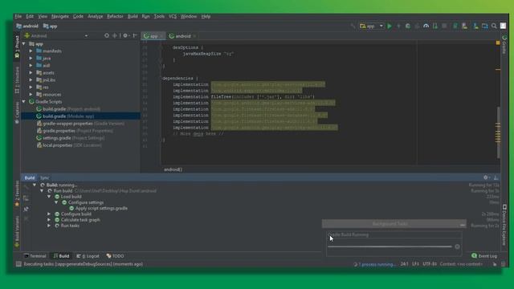Click the SDK Manager icon in toolbar

coord(475,26)
